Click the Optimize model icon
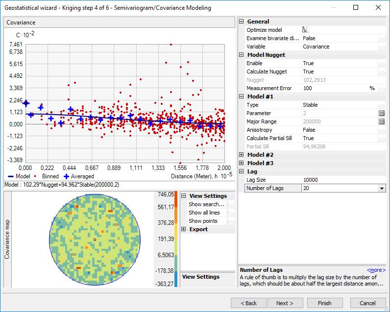Viewport: 390px width, 312px height. (x=305, y=29)
